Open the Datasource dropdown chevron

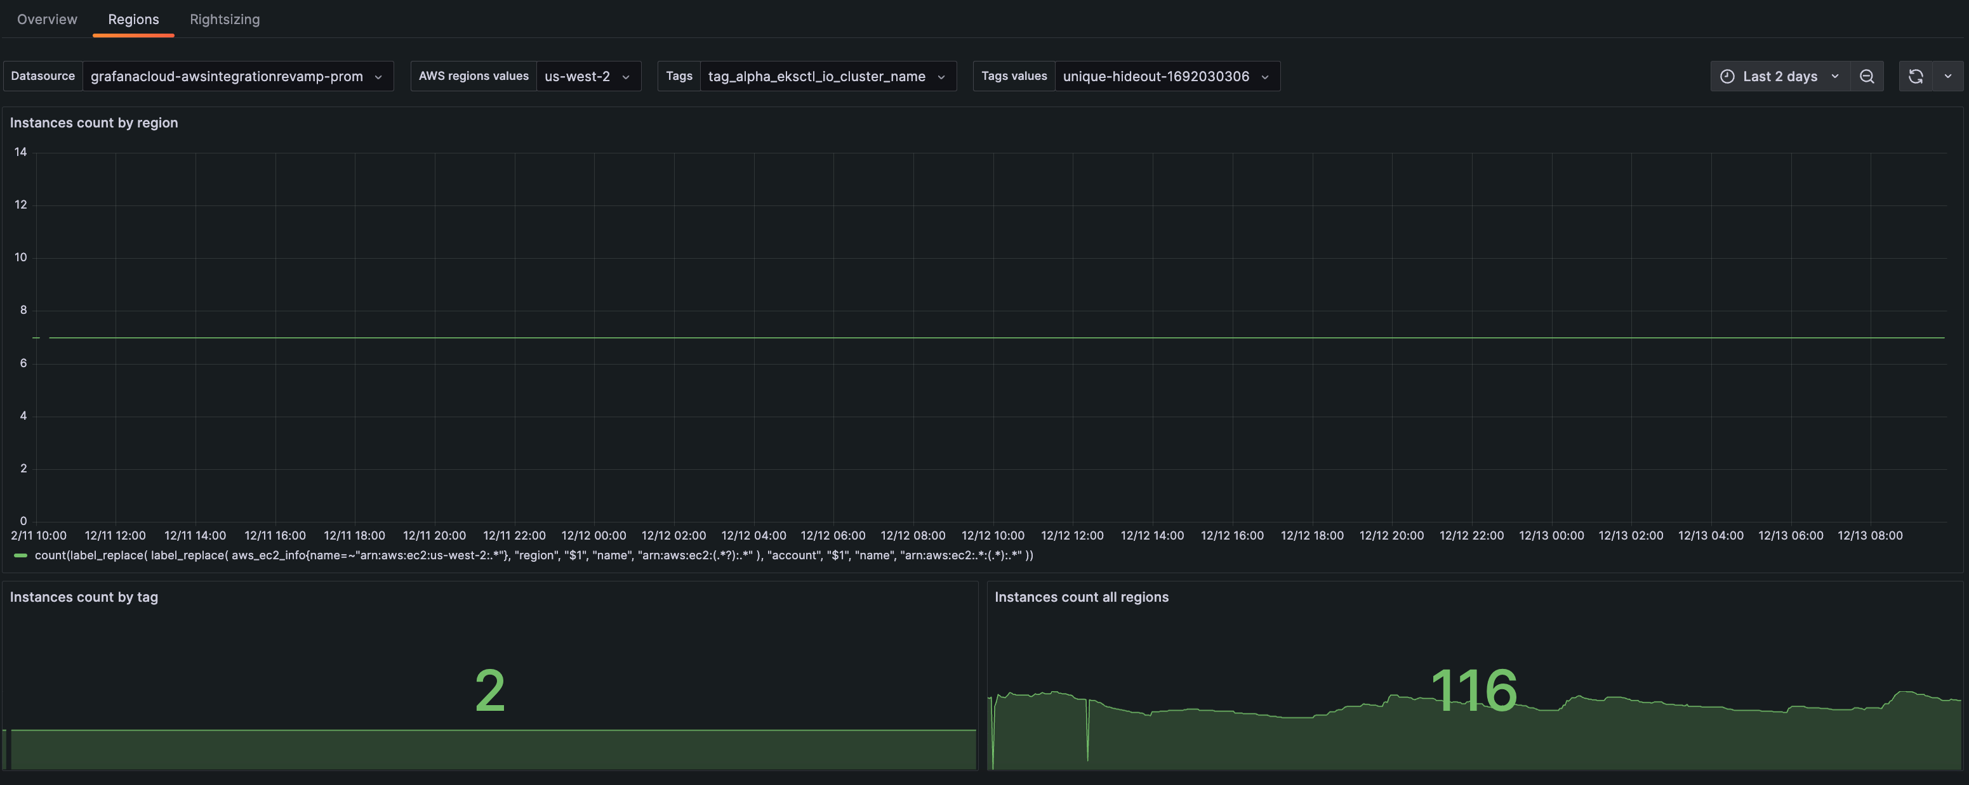(379, 76)
